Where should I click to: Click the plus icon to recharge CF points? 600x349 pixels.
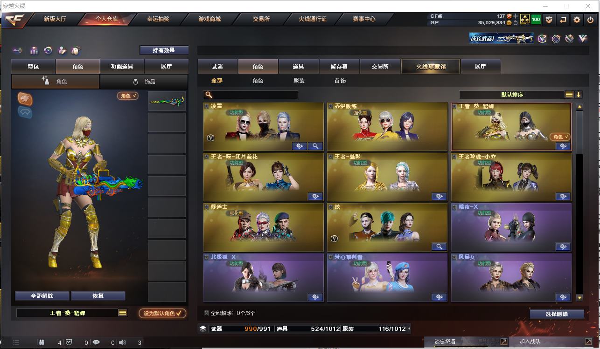tap(516, 16)
